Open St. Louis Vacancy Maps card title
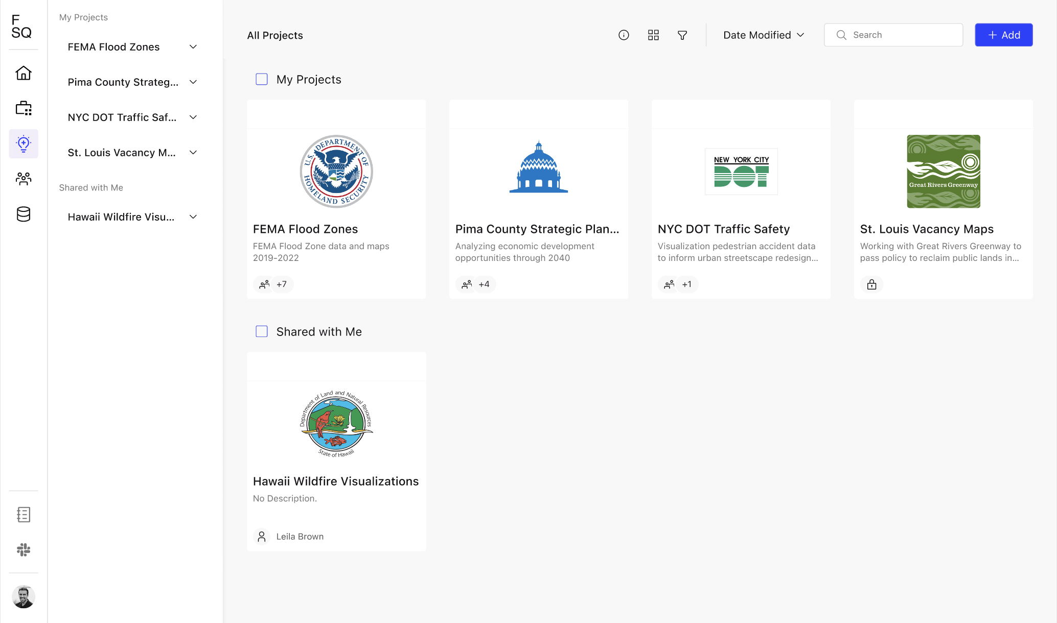This screenshot has height=623, width=1057. click(927, 229)
